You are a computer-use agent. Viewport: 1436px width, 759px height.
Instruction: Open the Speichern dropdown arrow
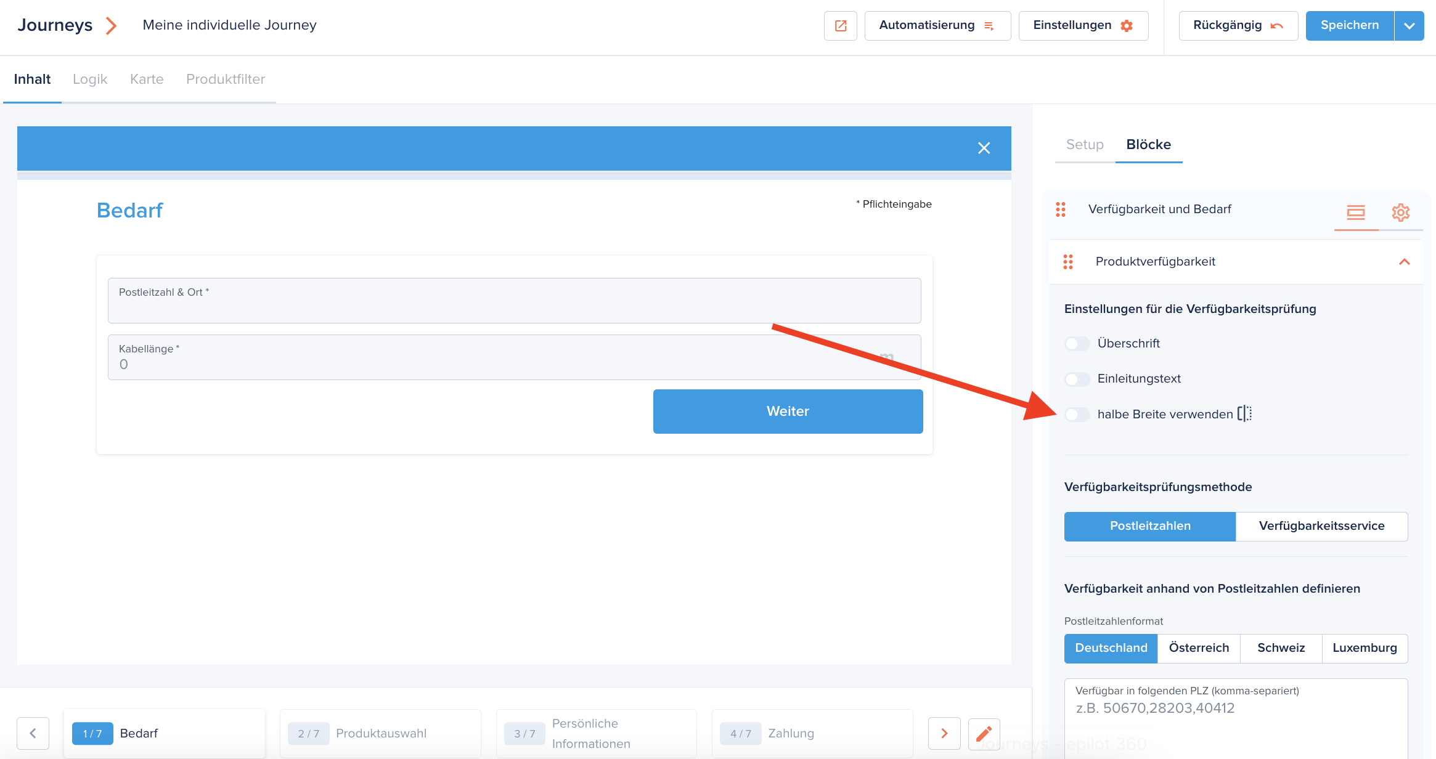pos(1409,26)
